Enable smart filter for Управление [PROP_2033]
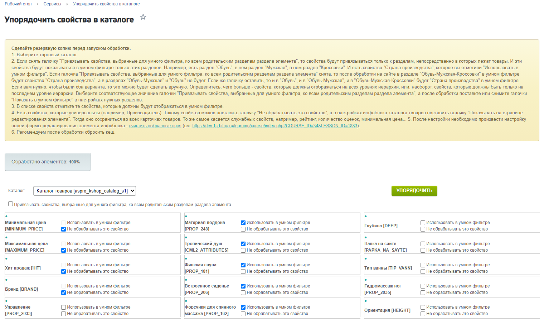Viewport: 544px width, 319px height. point(63,307)
